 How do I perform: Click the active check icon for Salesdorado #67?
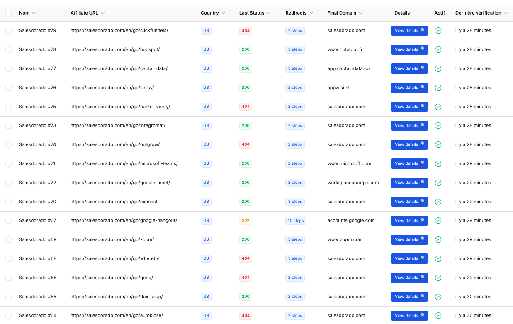(438, 221)
